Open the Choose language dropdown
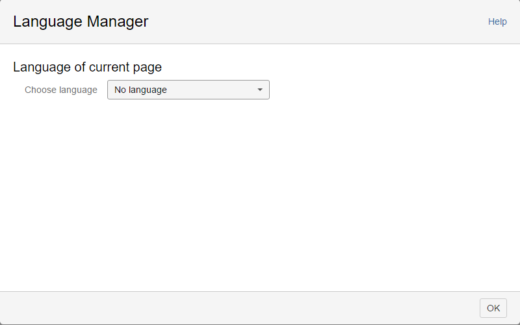 click(x=188, y=90)
